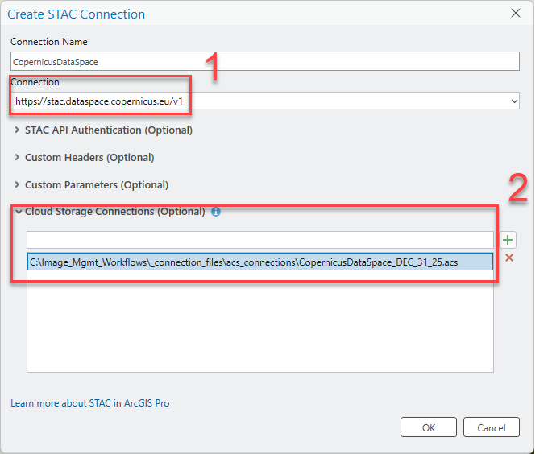Open the Learn more about STAC link

89,402
